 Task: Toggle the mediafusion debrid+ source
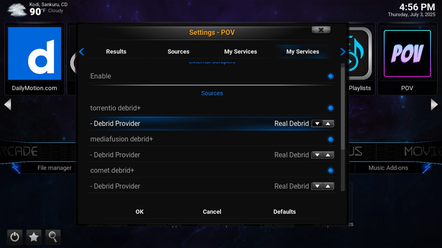click(330, 139)
